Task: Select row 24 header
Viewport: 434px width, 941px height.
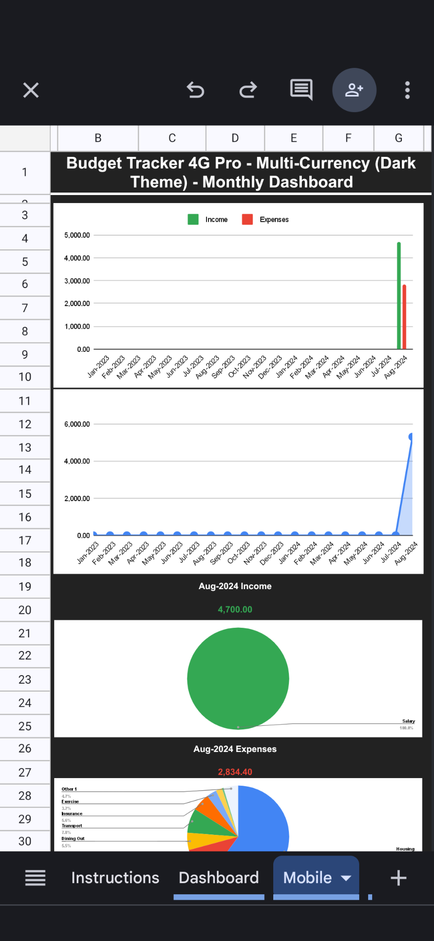Action: (x=25, y=703)
